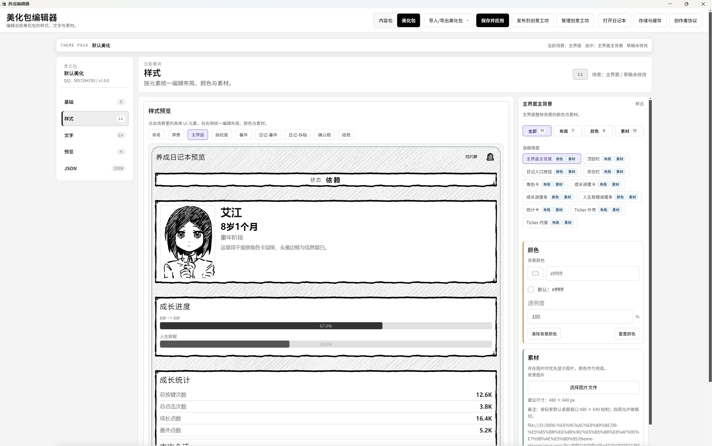
Task: Open the JSON sidebar section
Action: pyautogui.click(x=95, y=168)
